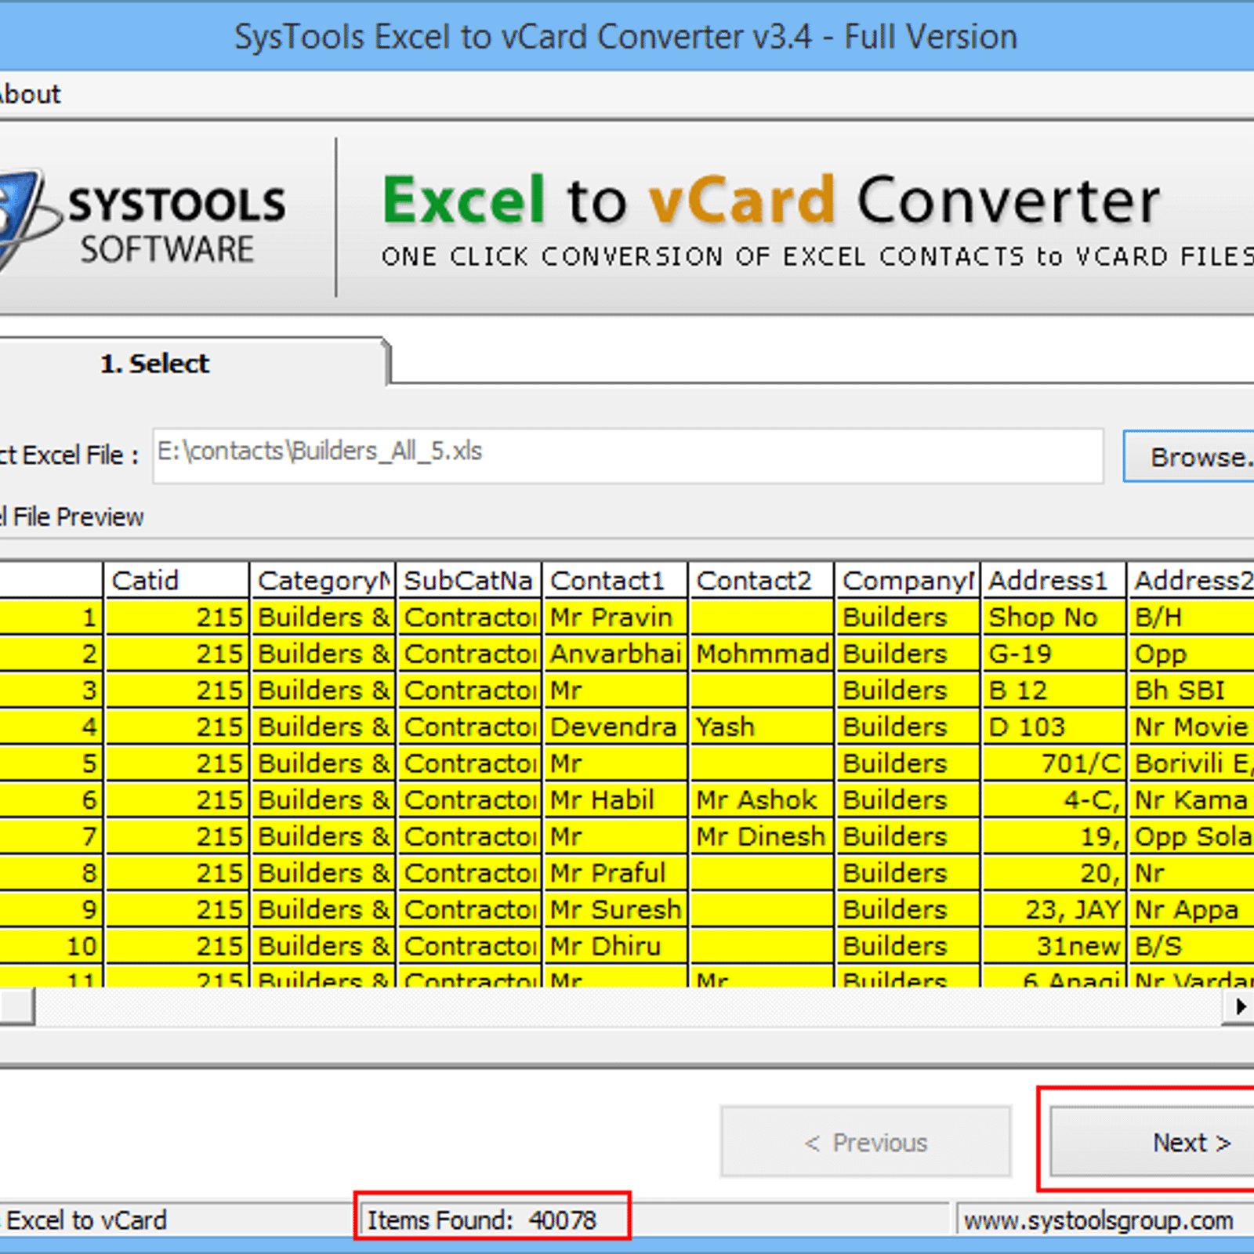Click the cell 'D 103'

(1054, 727)
